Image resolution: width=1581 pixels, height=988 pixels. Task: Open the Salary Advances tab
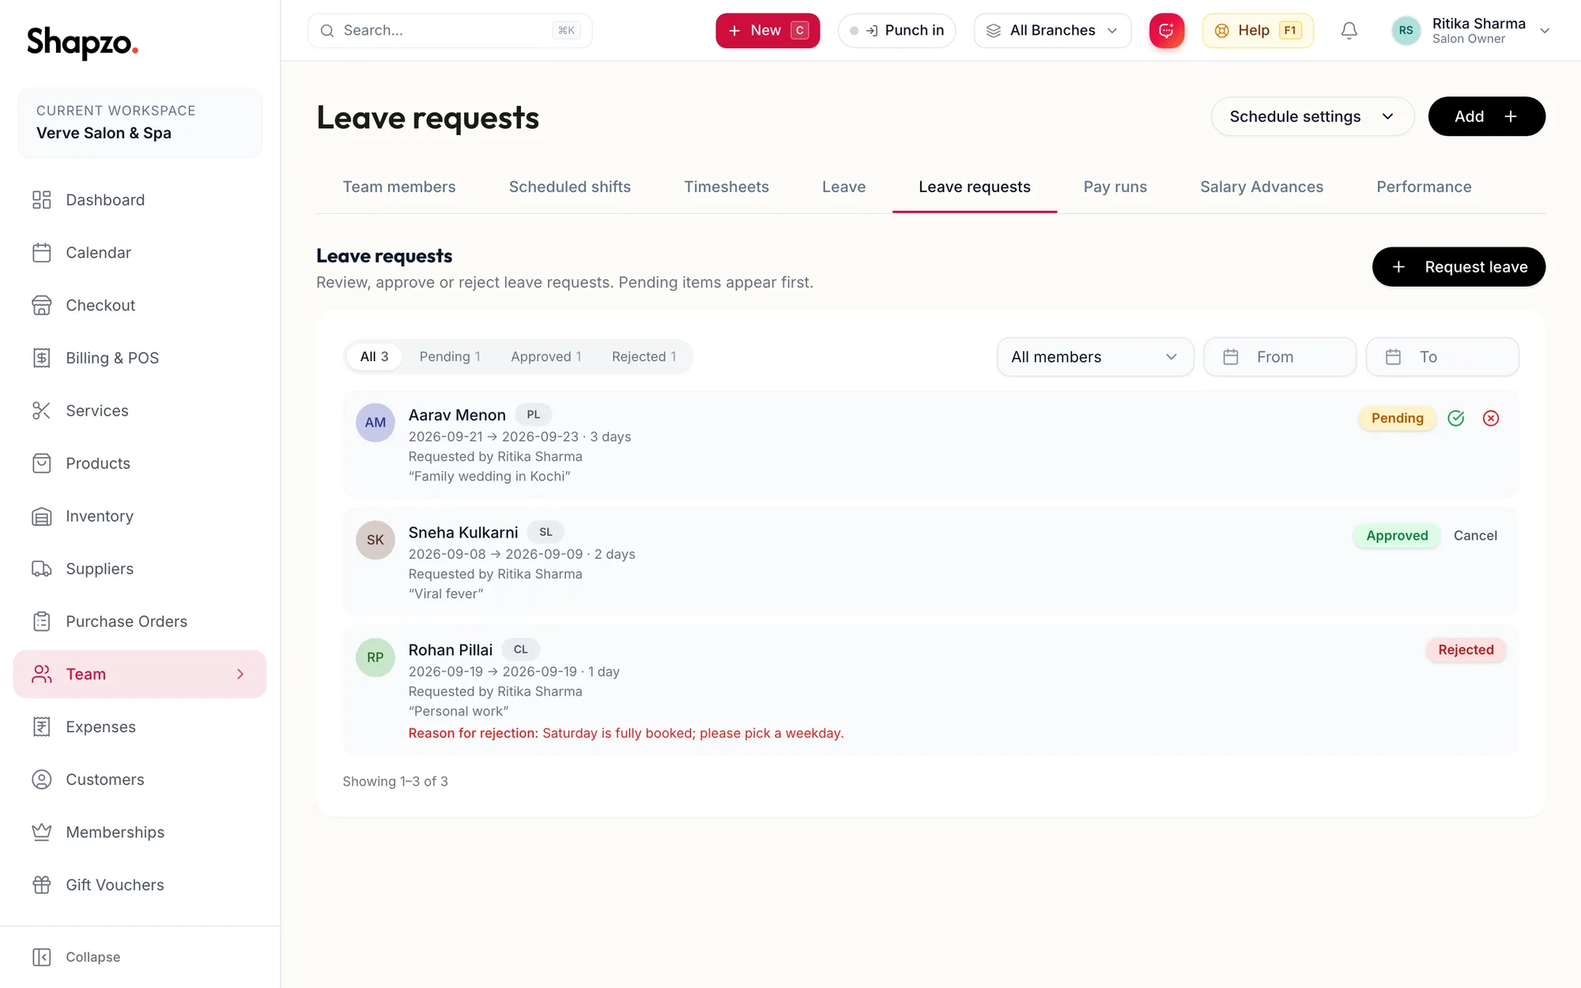click(1262, 187)
